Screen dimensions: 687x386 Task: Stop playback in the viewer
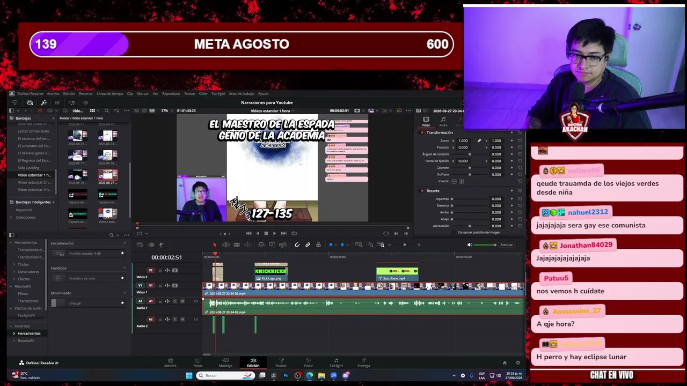[266, 233]
